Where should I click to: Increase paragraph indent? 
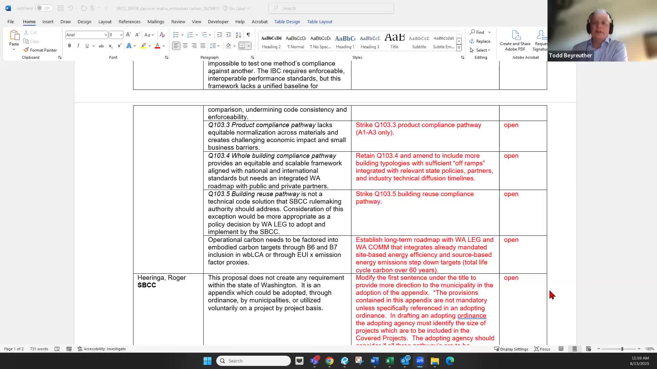tap(229, 35)
